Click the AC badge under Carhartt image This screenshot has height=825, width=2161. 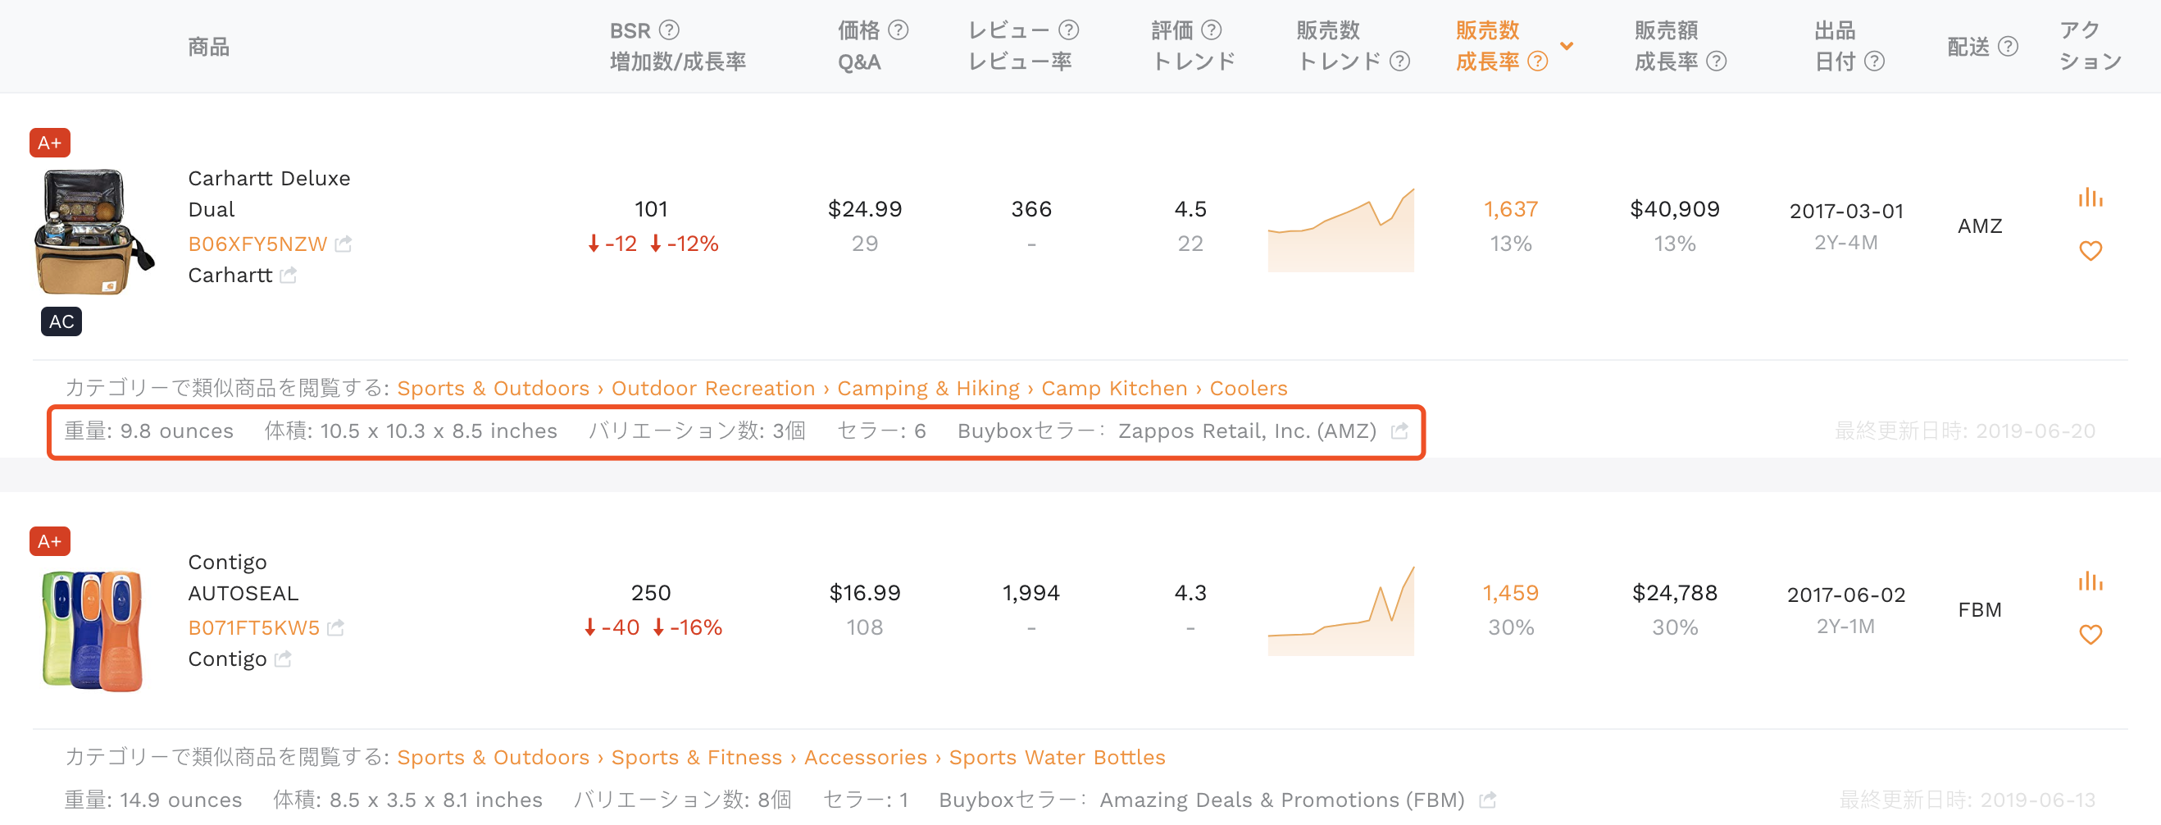pos(61,321)
